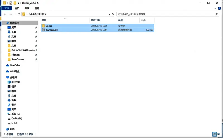223x138 pixels.
Task: Expand the Quick Access Toolbar customize dropdown
Action: 18,3
